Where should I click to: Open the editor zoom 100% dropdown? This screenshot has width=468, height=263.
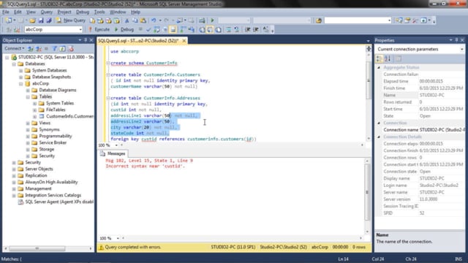click(116, 145)
